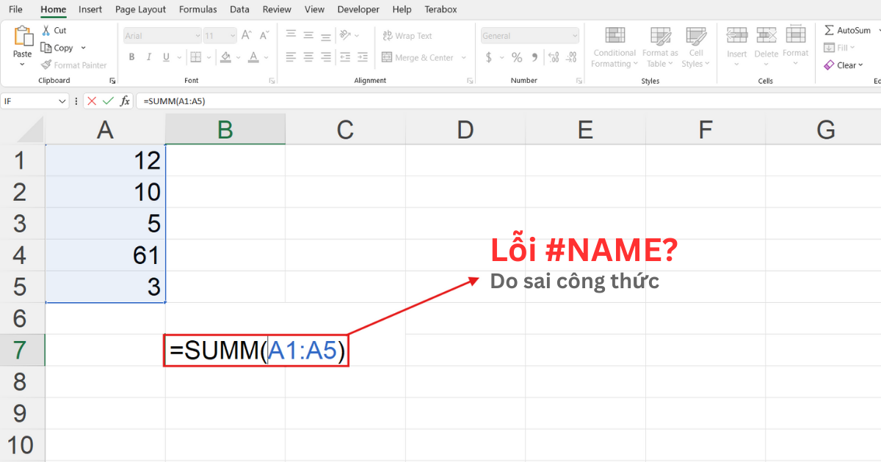
Task: Toggle bold formatting
Action: 131,56
